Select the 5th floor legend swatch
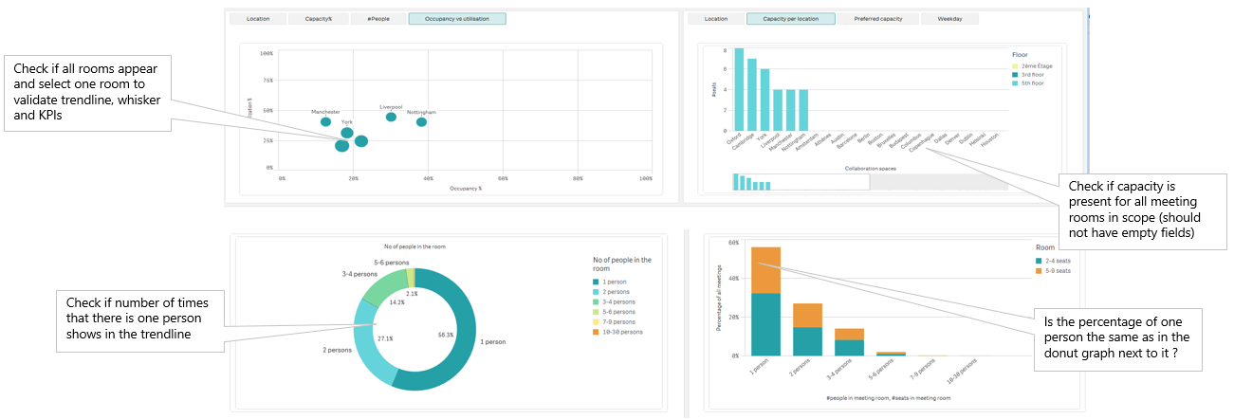 pyautogui.click(x=1015, y=83)
